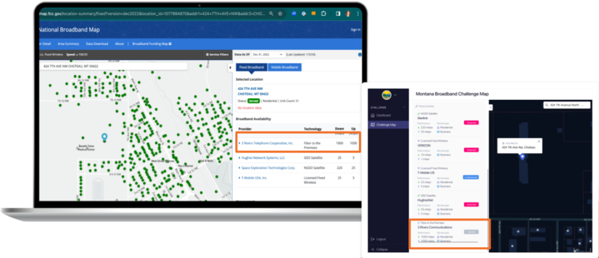599x258 pixels.
Task: Click the blue info icon beside Last Updated
Action: [x=360, y=55]
